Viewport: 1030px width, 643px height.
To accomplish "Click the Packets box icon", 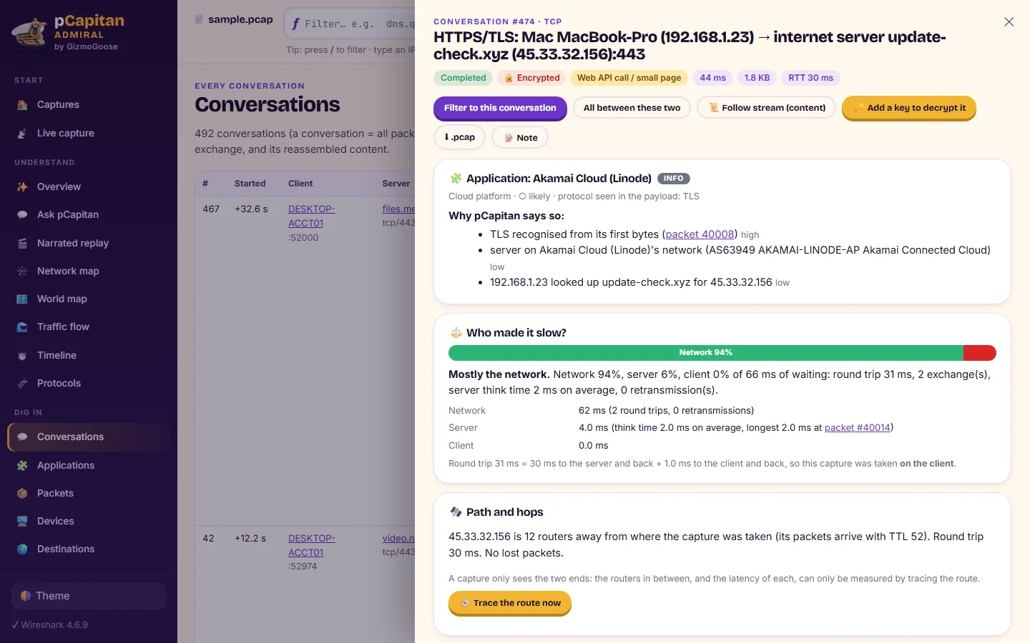I will click(x=22, y=494).
